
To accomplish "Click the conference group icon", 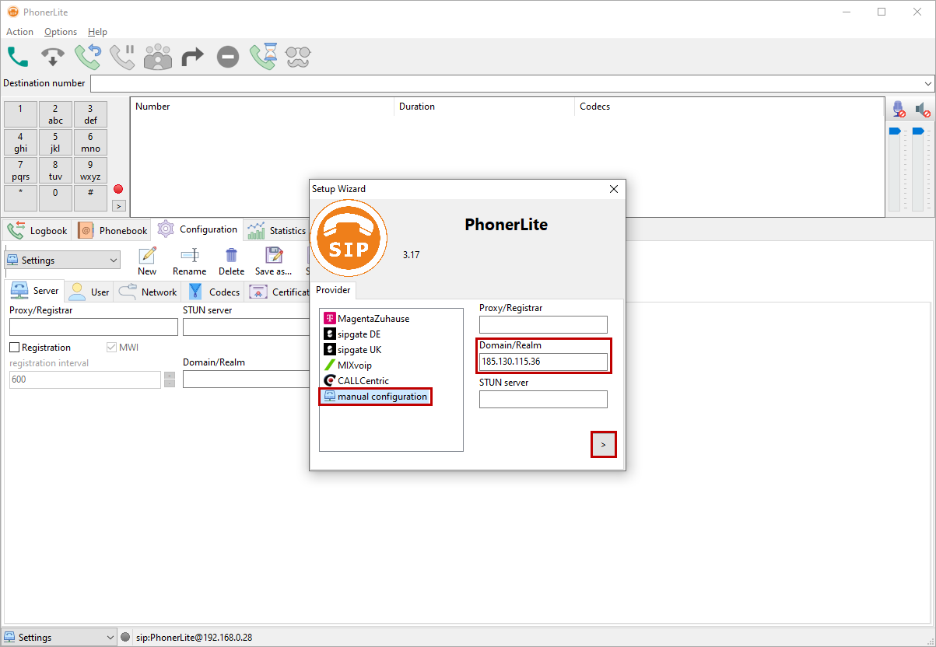I will coord(158,57).
